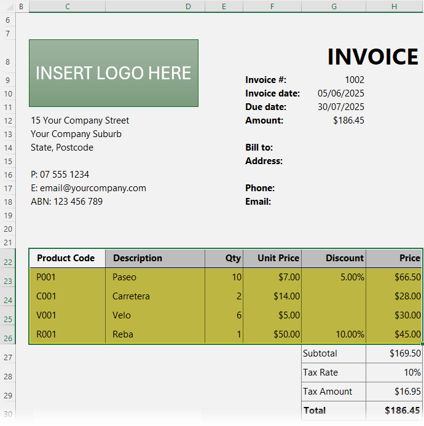Image resolution: width=424 pixels, height=426 pixels.
Task: Click the 'Invoice #:' label
Action: 265,80
